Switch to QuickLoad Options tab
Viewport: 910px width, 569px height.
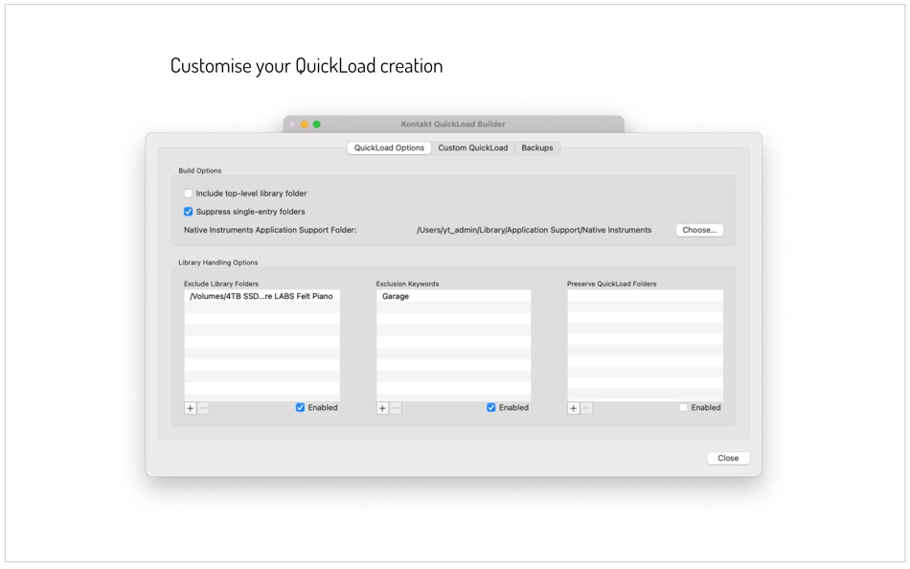pyautogui.click(x=389, y=148)
